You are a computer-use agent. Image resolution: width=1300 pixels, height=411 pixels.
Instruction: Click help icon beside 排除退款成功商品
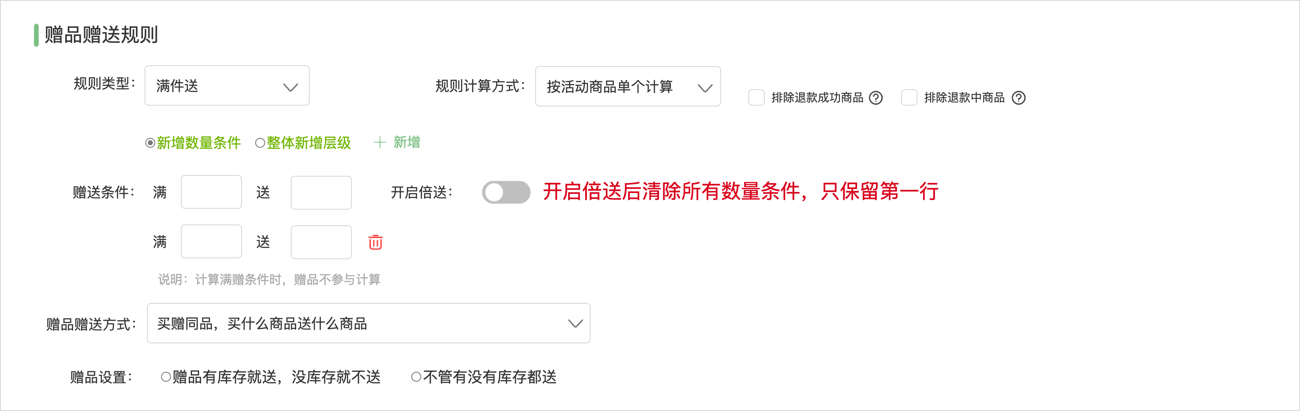[876, 98]
